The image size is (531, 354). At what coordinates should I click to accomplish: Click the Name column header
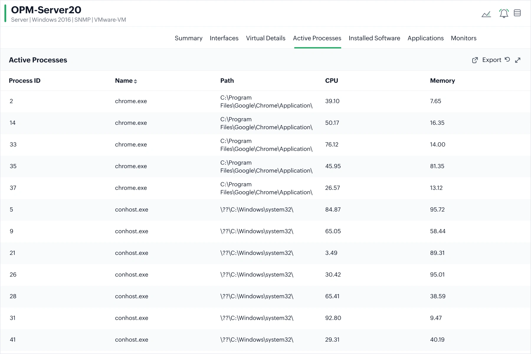(124, 81)
